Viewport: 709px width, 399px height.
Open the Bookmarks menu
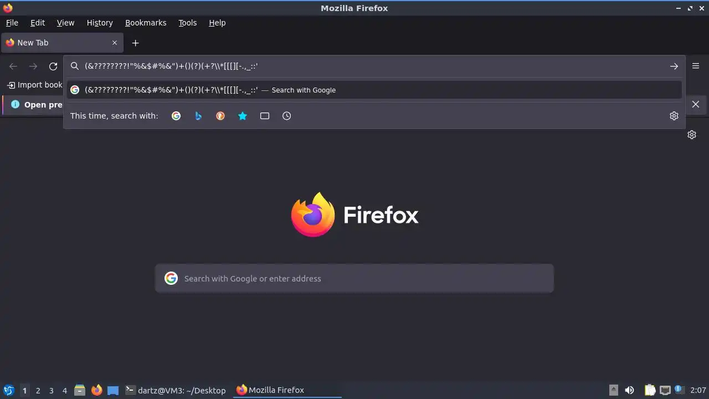[x=146, y=23]
